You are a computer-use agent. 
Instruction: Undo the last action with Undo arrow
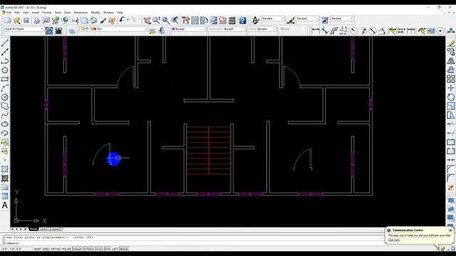[122, 20]
